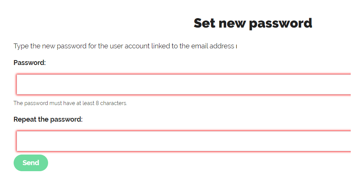364x181 pixels.
Task: Click the Password input field
Action: (184, 84)
